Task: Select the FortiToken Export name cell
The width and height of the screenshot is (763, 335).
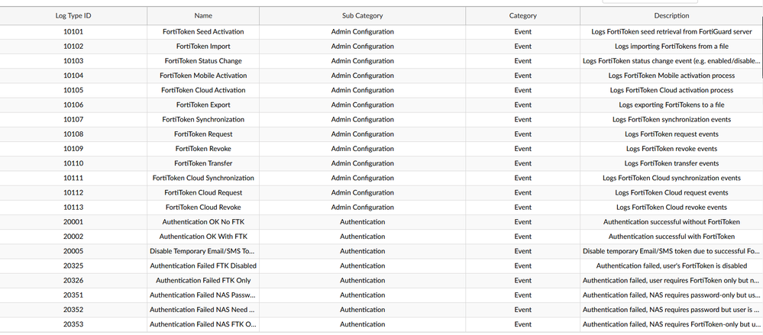Action: (203, 105)
